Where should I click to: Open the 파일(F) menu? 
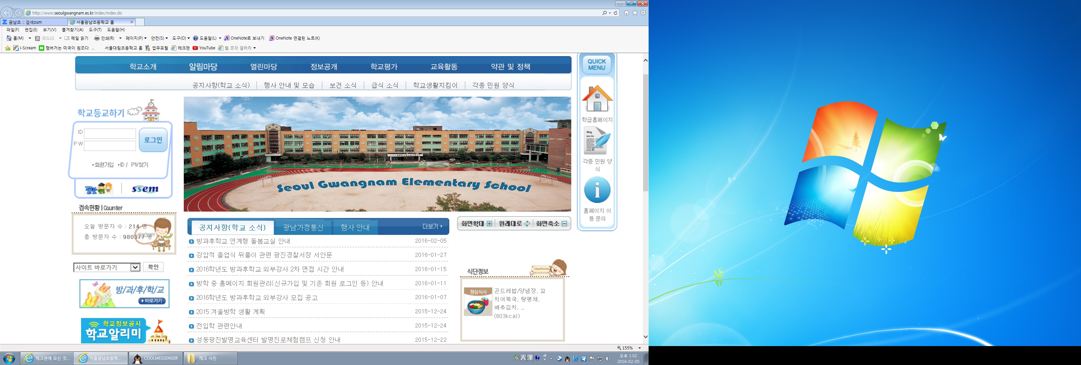12,30
